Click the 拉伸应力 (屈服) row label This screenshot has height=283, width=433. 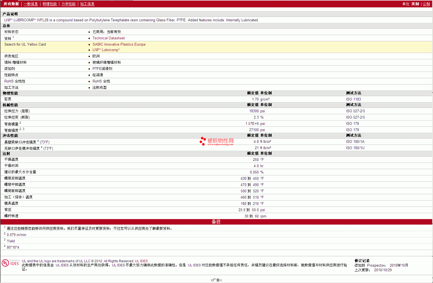17,111
